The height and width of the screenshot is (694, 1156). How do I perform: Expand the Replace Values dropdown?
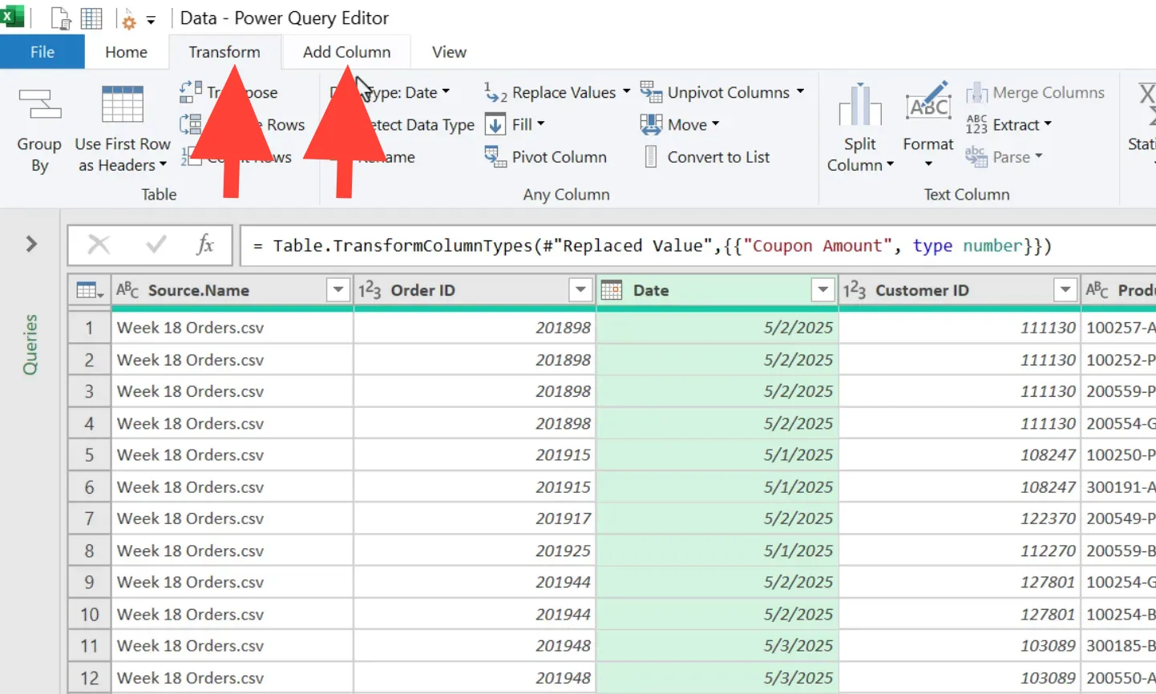coord(626,92)
